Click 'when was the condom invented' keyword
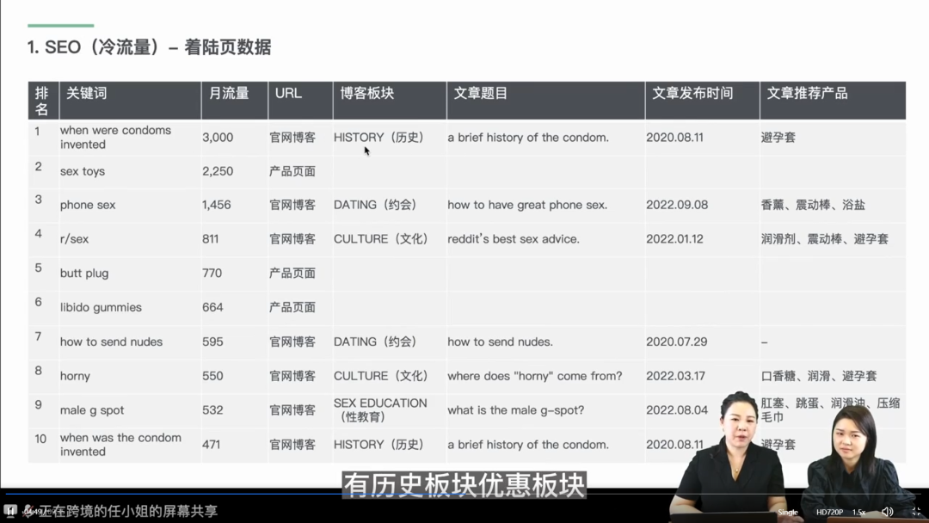Image resolution: width=929 pixels, height=523 pixels. point(120,444)
